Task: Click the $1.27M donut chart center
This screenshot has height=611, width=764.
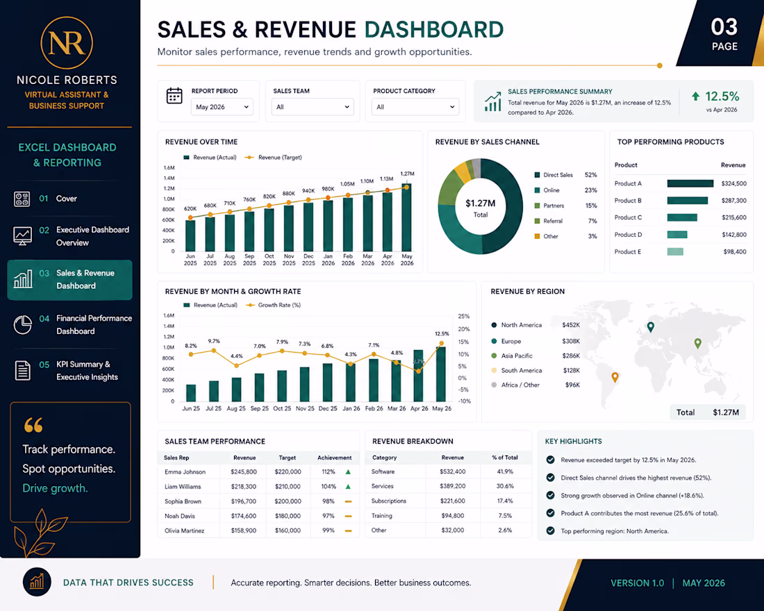Action: tap(481, 208)
